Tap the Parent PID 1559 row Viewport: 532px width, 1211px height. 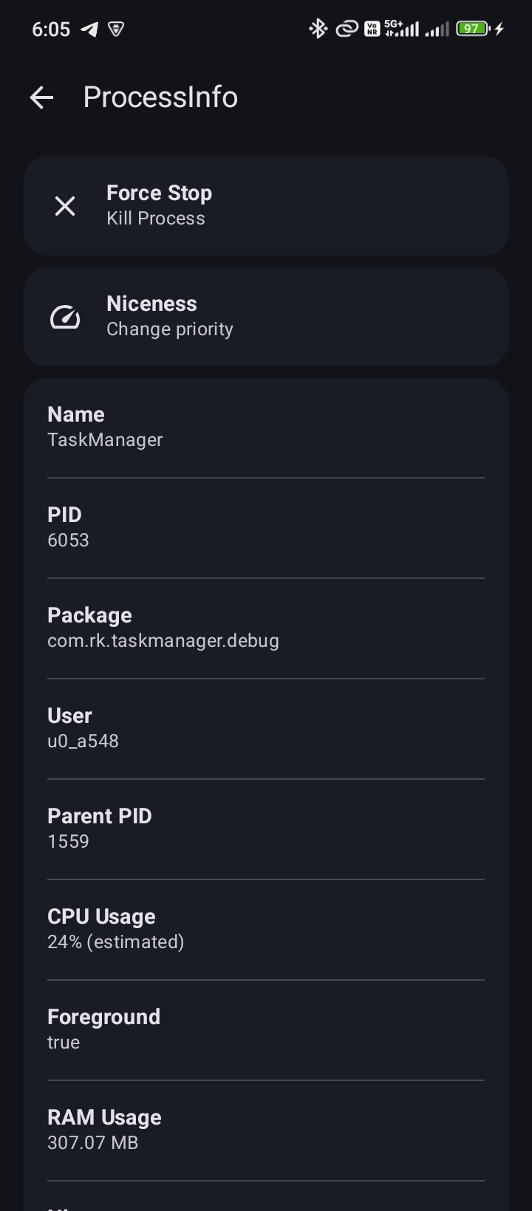point(266,829)
